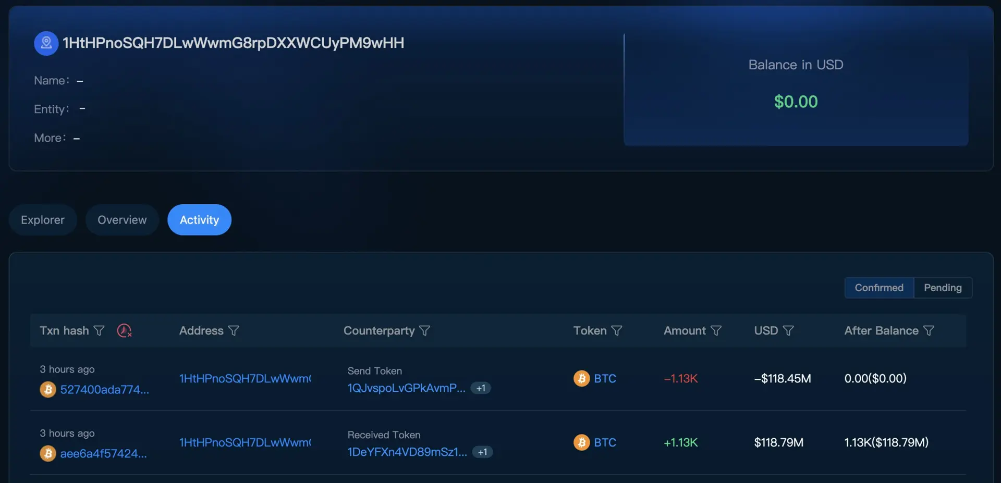Open the Txn hash filter funnel icon
The width and height of the screenshot is (1001, 483).
[x=99, y=331]
